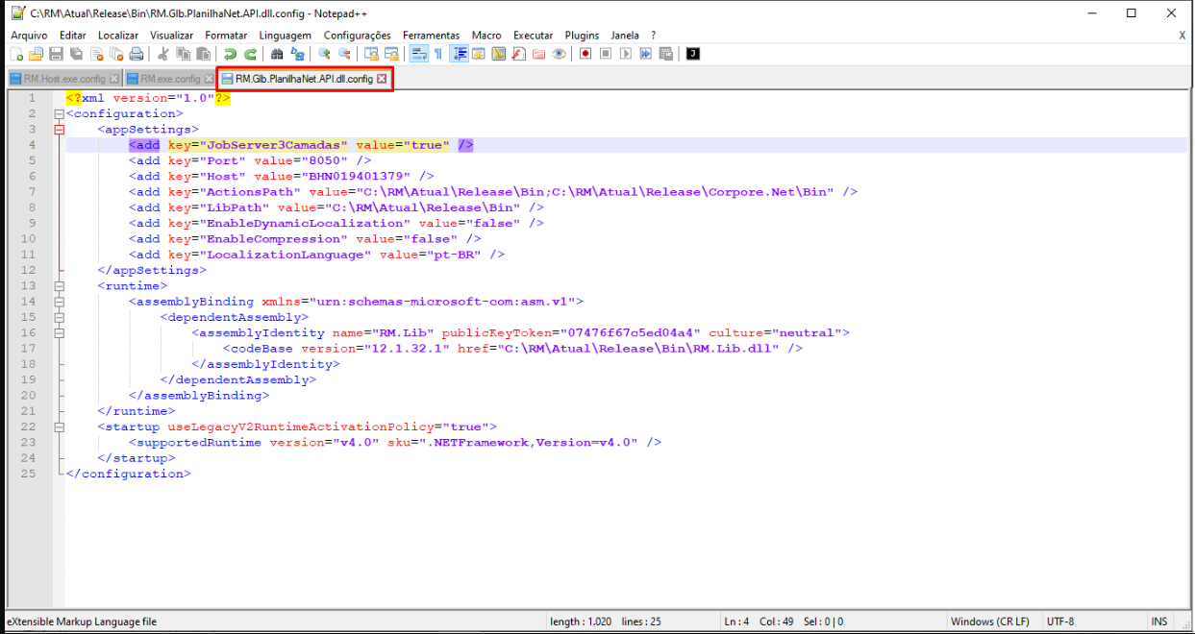Click the Open file toolbar icon
The image size is (1195, 634).
coord(36,54)
